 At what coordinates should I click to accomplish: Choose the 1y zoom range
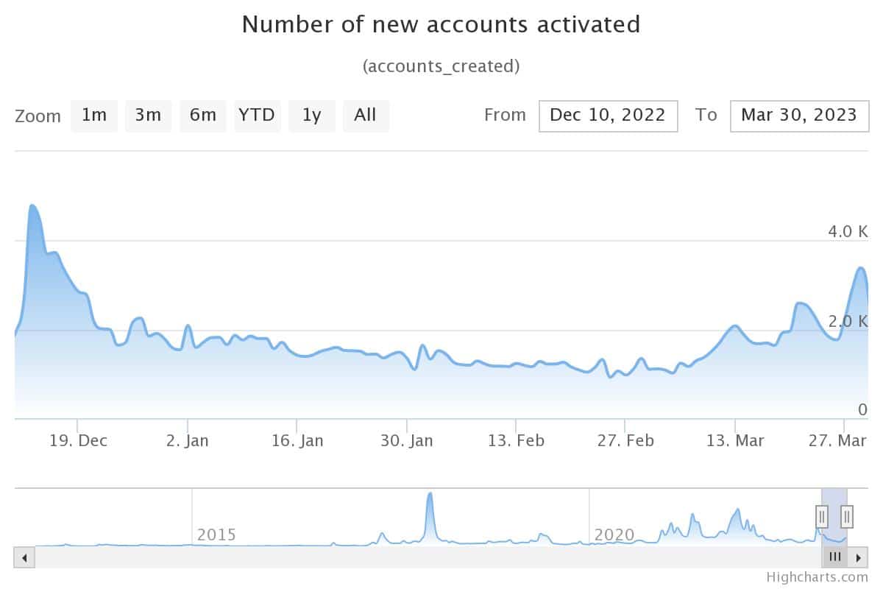[x=311, y=116]
